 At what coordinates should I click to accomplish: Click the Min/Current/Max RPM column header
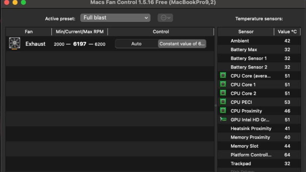[x=80, y=32]
